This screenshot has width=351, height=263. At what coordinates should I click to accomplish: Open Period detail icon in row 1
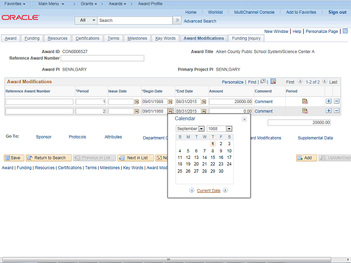click(305, 101)
